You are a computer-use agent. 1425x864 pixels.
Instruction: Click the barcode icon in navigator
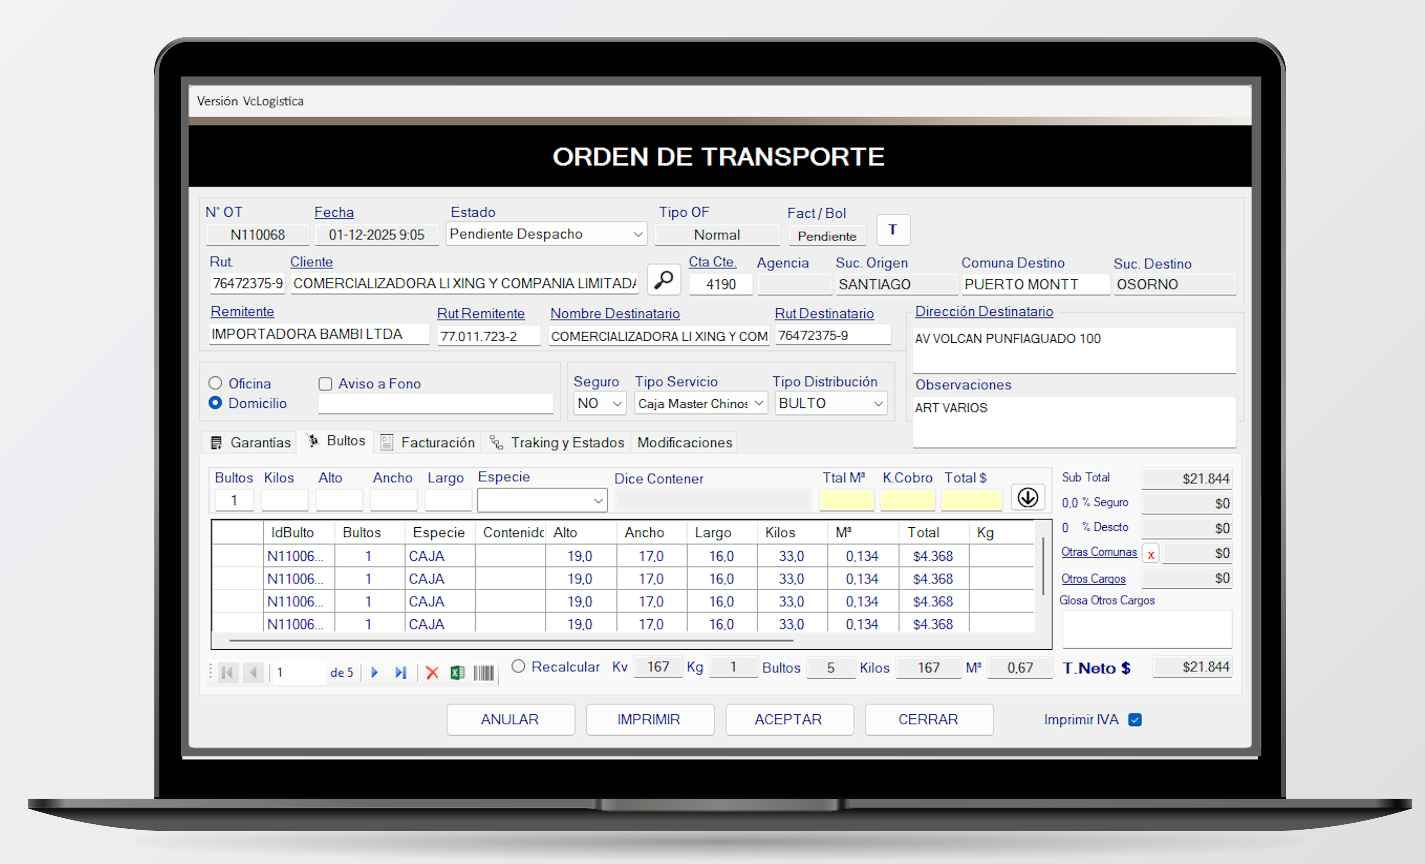point(483,672)
